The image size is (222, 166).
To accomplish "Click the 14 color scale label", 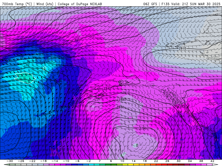I will (133, 161).
